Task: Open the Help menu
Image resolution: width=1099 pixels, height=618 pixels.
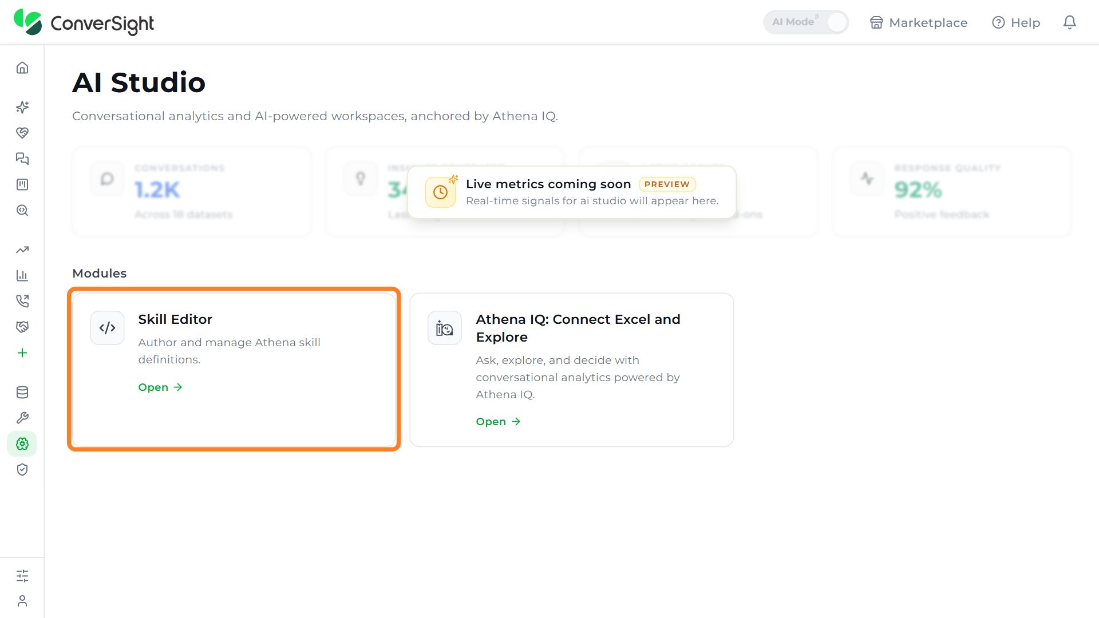Action: [x=1016, y=22]
